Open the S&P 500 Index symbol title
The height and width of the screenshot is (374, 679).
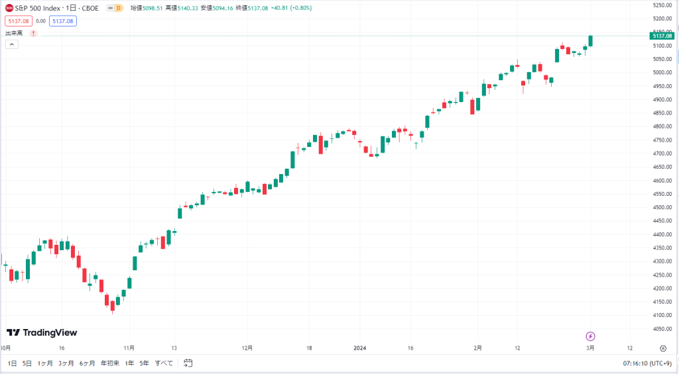38,8
